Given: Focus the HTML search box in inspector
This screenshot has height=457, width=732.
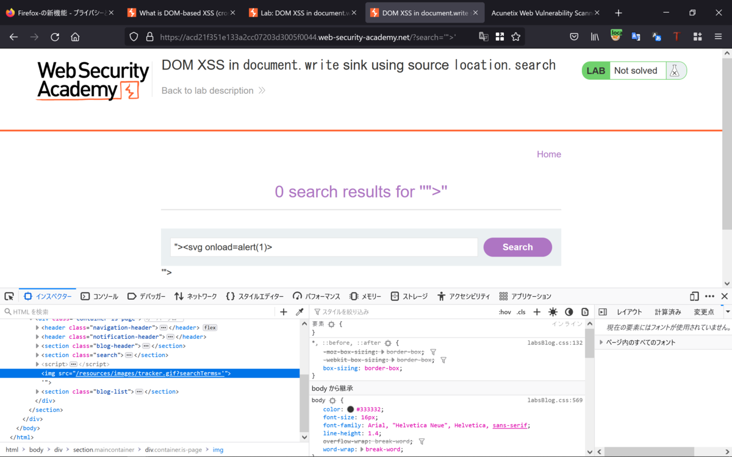Looking at the screenshot, I should pyautogui.click(x=139, y=312).
